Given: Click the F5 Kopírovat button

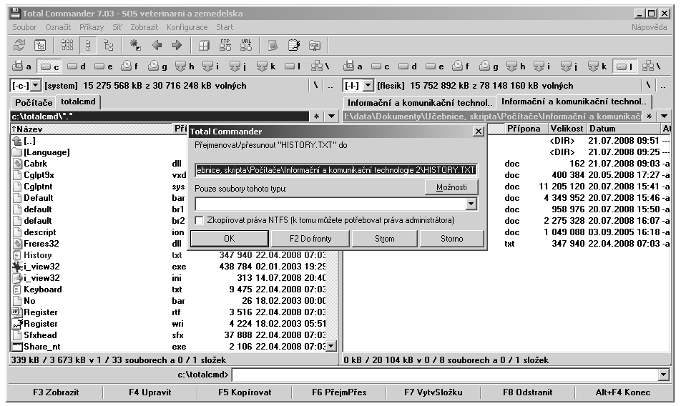Looking at the screenshot, I should pos(245,392).
